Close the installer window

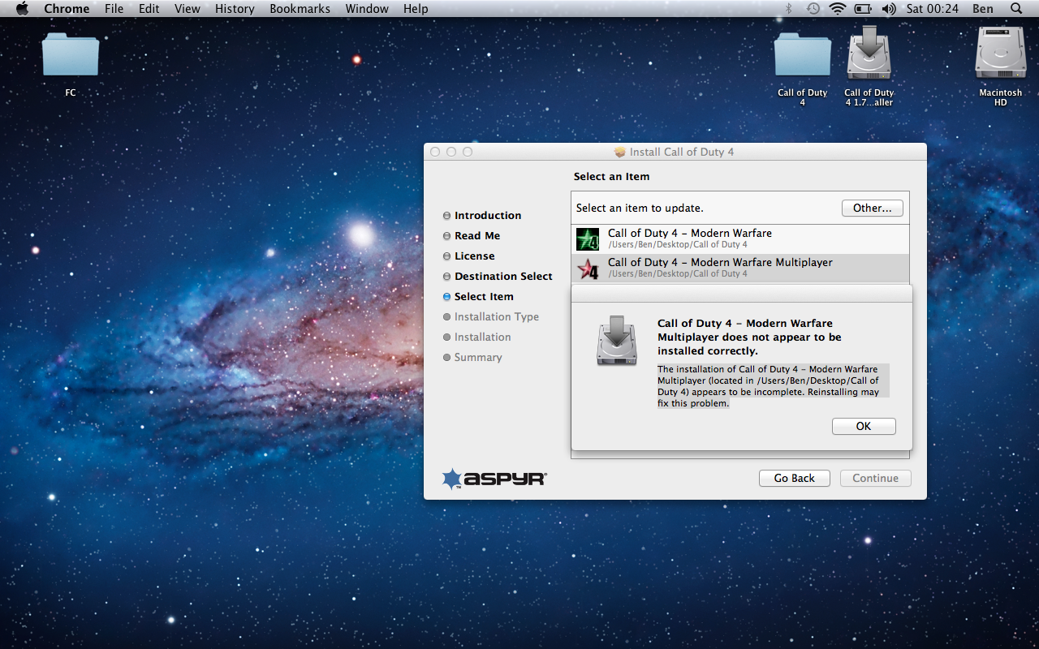point(435,152)
